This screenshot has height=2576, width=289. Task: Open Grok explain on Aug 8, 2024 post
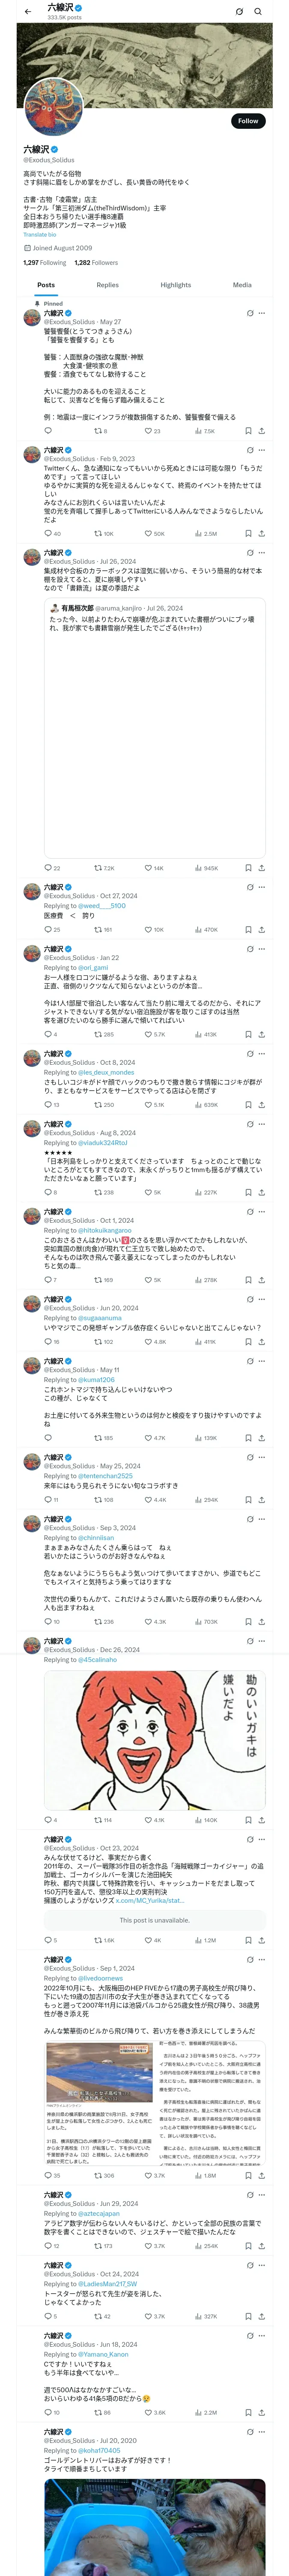(250, 1124)
